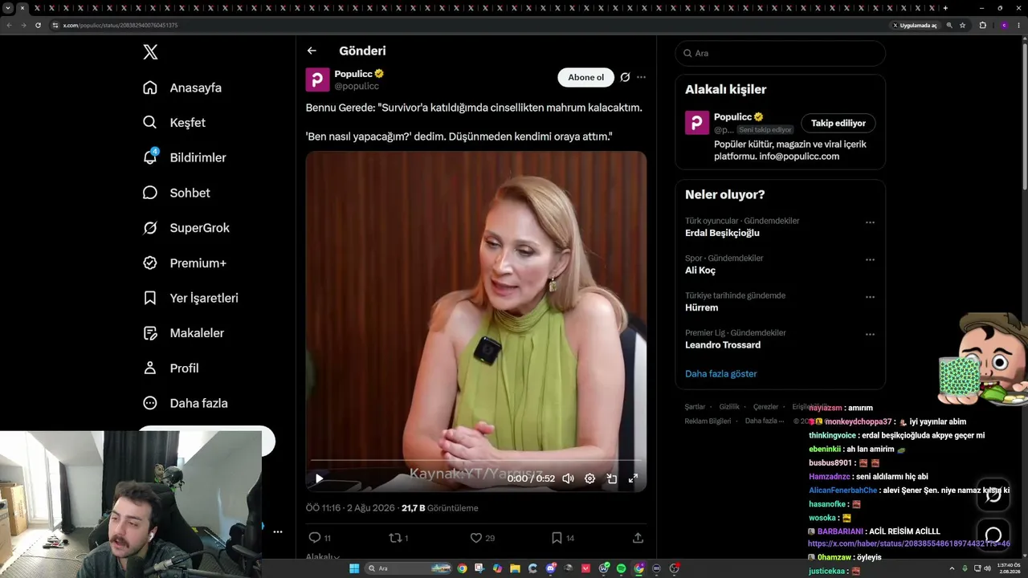The image size is (1028, 578).
Task: Open the browser extensions puzzle icon
Action: 982,25
